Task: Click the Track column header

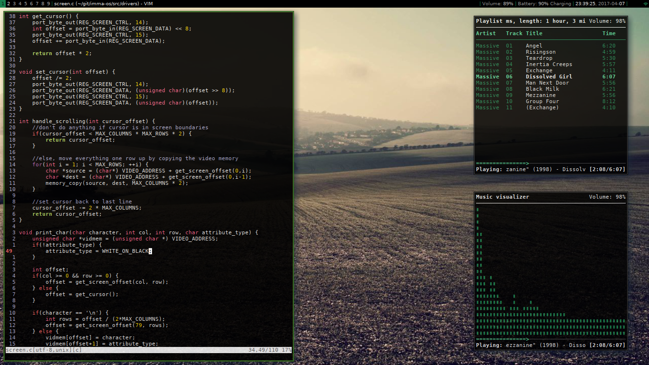Action: (514, 33)
